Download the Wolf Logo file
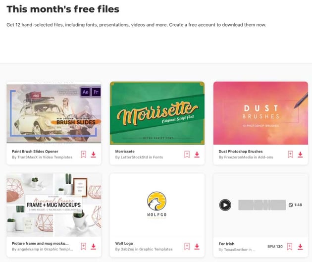Image resolution: width=312 pixels, height=262 pixels. (197, 246)
